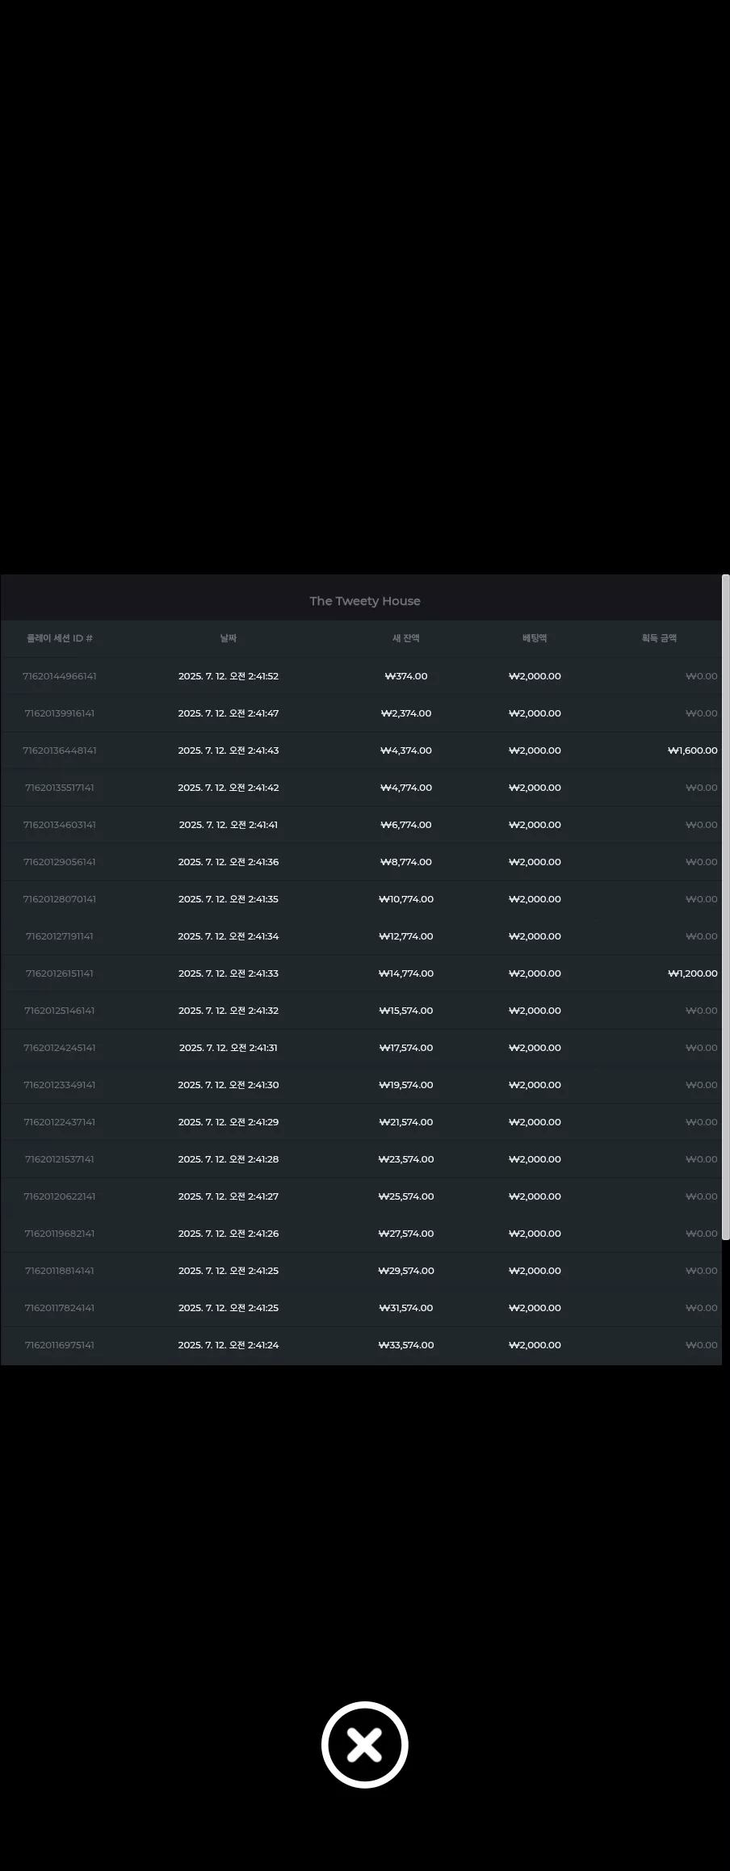
Task: Click the new balance ₩33,574.00
Action: click(x=406, y=1345)
